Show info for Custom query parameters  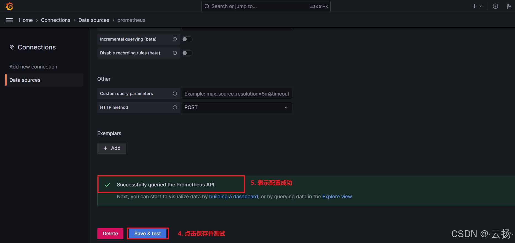coord(175,94)
